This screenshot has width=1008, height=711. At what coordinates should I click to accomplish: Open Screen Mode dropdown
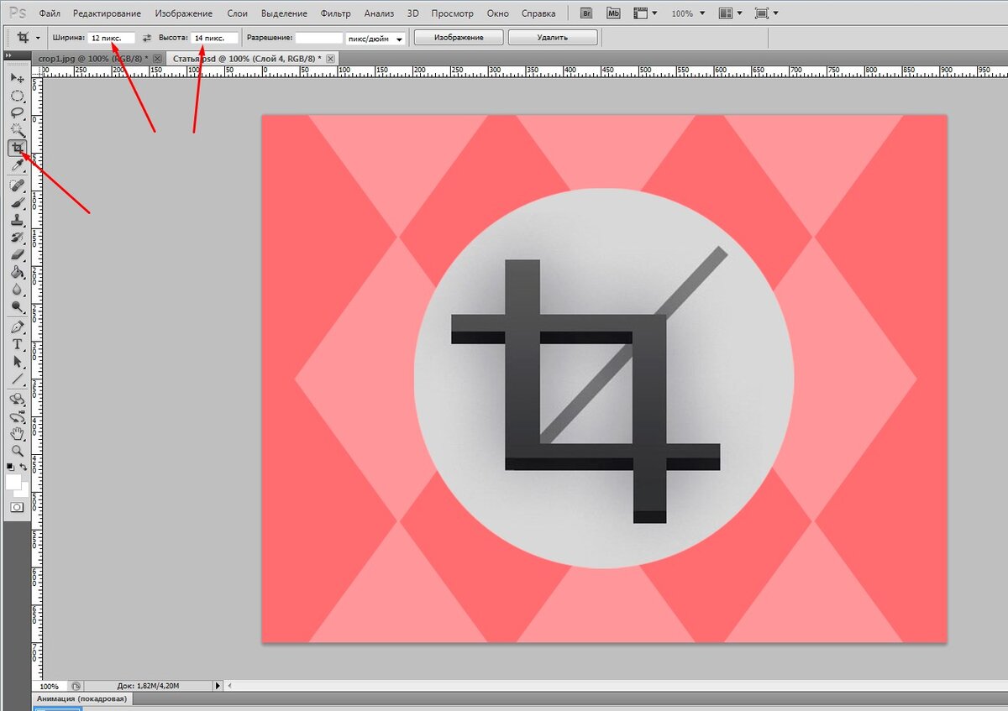click(x=767, y=13)
